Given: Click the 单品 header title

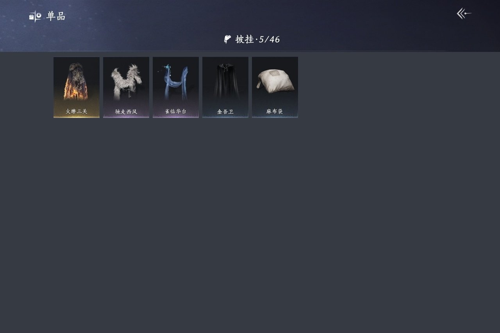Looking at the screenshot, I should pos(56,16).
